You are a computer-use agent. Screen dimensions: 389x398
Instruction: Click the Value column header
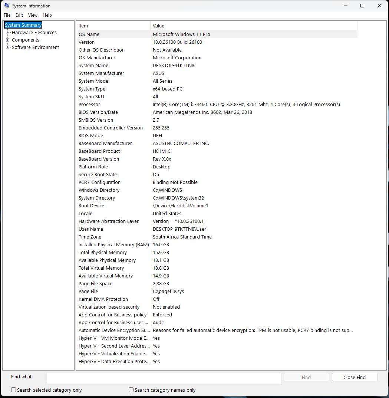[253, 26]
